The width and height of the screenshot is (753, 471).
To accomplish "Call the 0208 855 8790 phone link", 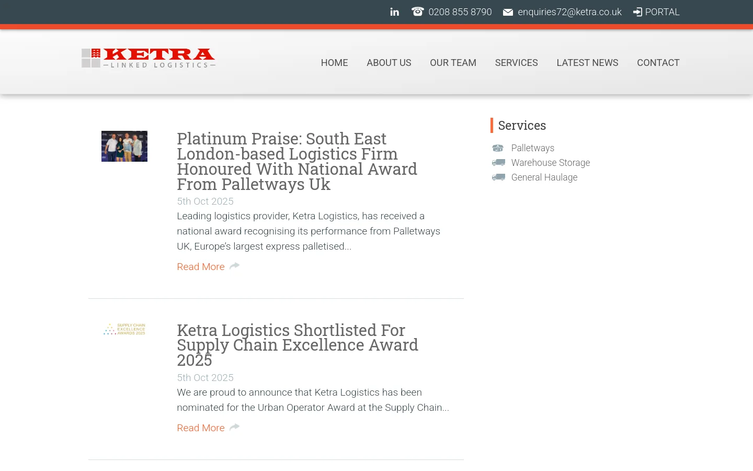I will [x=460, y=12].
